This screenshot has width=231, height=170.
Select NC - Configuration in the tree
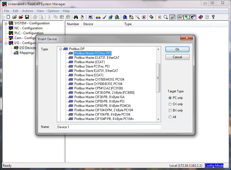pyautogui.click(x=28, y=28)
